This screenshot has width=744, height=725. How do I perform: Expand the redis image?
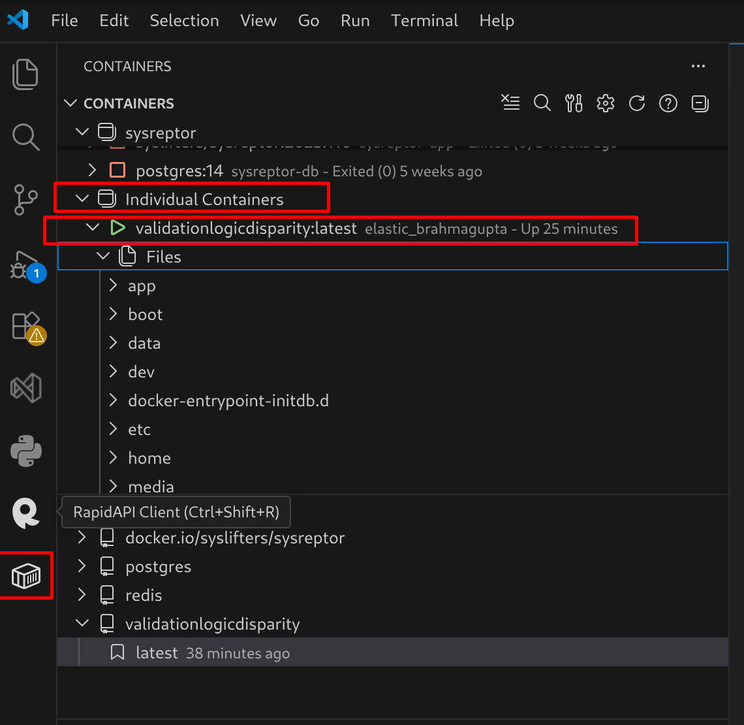pyautogui.click(x=82, y=594)
